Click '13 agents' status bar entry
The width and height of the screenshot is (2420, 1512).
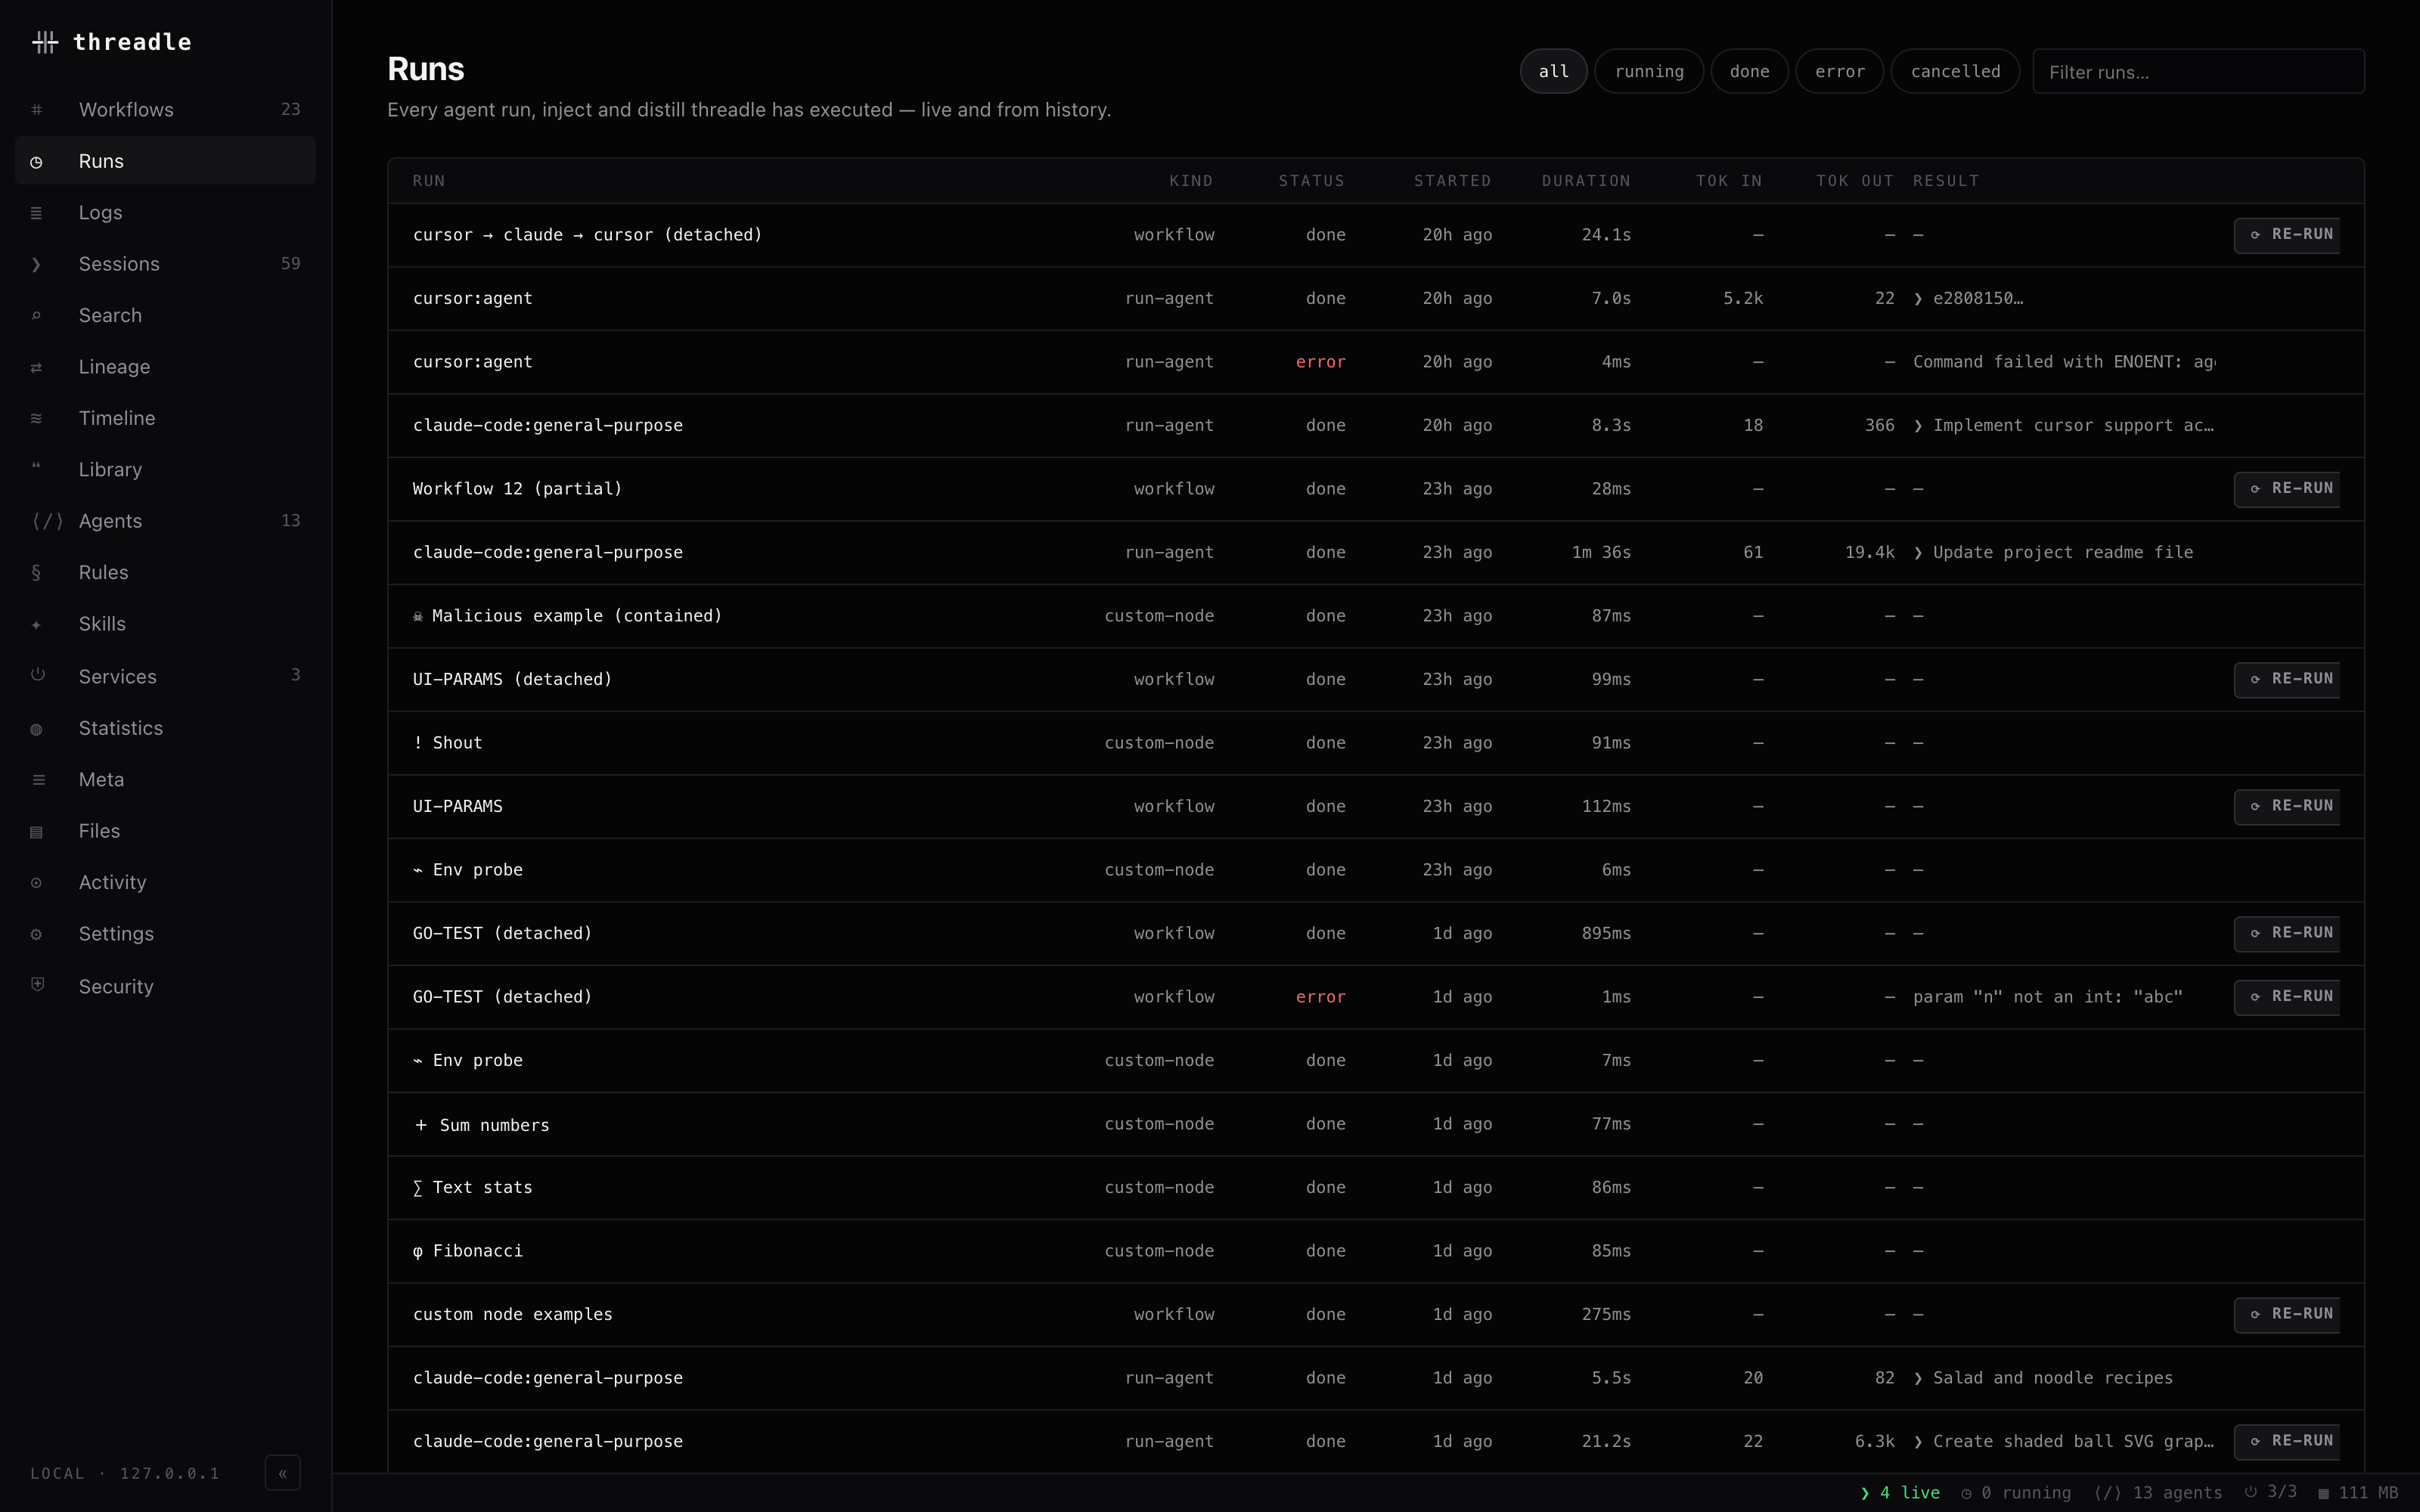click(2158, 1493)
